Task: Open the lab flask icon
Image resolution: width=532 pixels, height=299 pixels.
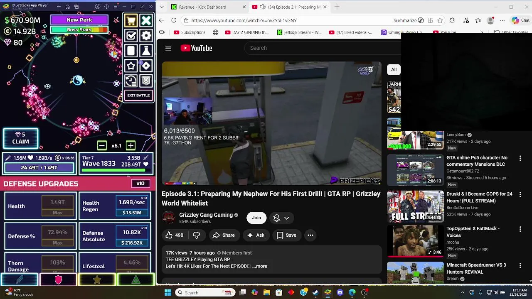Action: click(x=146, y=51)
